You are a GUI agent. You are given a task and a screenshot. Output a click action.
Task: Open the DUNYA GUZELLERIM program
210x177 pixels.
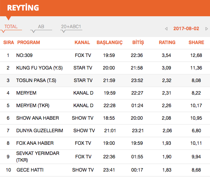click(40, 131)
